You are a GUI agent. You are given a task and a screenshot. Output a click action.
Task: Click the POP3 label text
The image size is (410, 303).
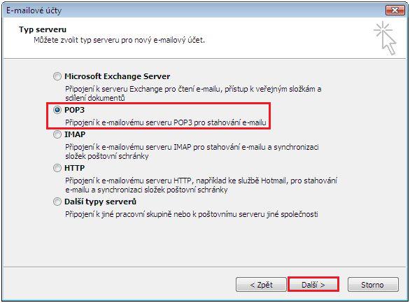click(x=75, y=110)
